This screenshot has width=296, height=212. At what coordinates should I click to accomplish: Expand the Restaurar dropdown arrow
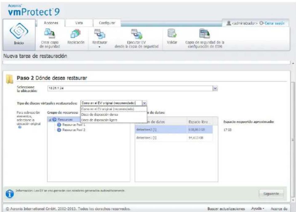point(99,47)
